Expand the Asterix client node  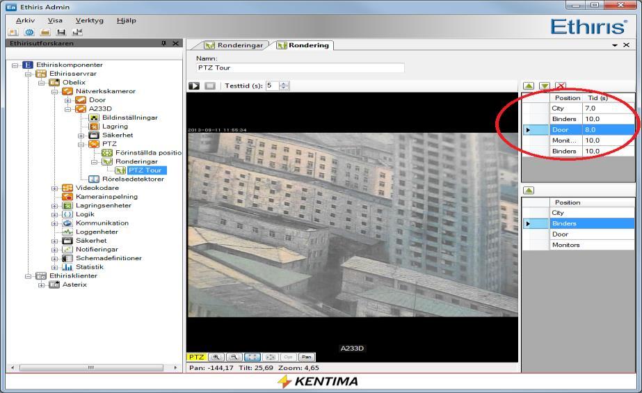tap(41, 285)
